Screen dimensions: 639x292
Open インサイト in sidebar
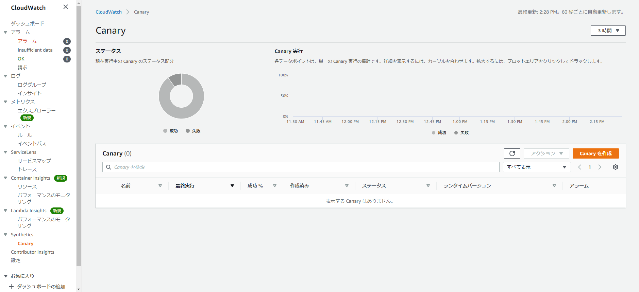[30, 93]
